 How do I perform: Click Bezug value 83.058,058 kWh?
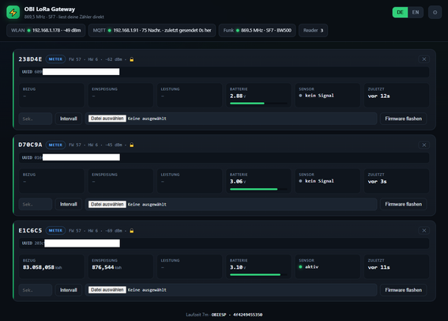[x=43, y=267]
